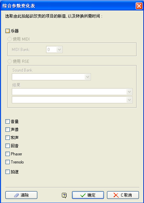Toggle the Phaser checkbox

7,154
